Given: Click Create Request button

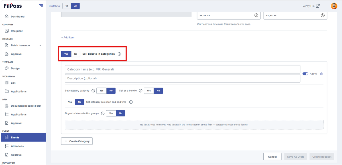Looking at the screenshot, I should click(x=322, y=156).
